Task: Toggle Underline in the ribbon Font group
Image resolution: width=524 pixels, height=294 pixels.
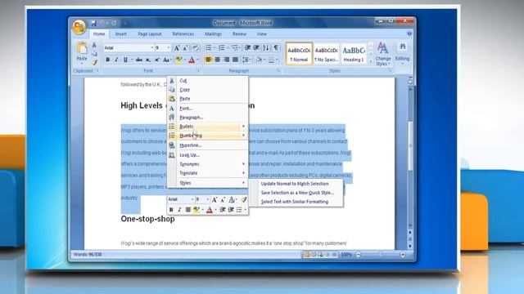Action: [125, 60]
